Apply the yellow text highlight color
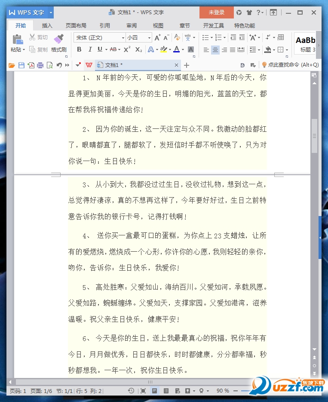 click(163, 49)
